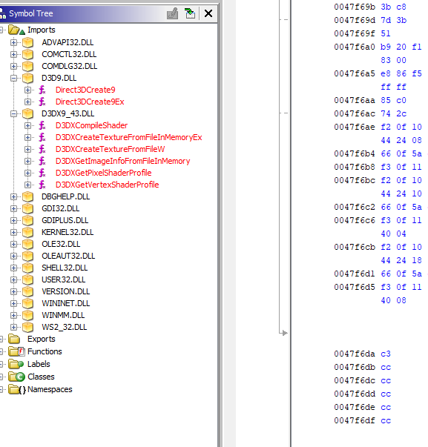Click address 0047f6da in listing
The image size is (428, 447).
355,354
